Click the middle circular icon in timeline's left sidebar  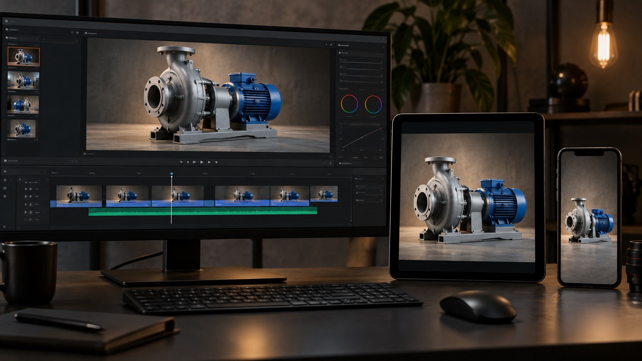[x=5, y=188]
